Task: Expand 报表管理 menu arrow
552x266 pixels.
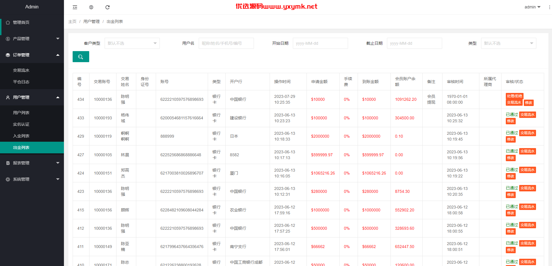Action: (x=58, y=163)
